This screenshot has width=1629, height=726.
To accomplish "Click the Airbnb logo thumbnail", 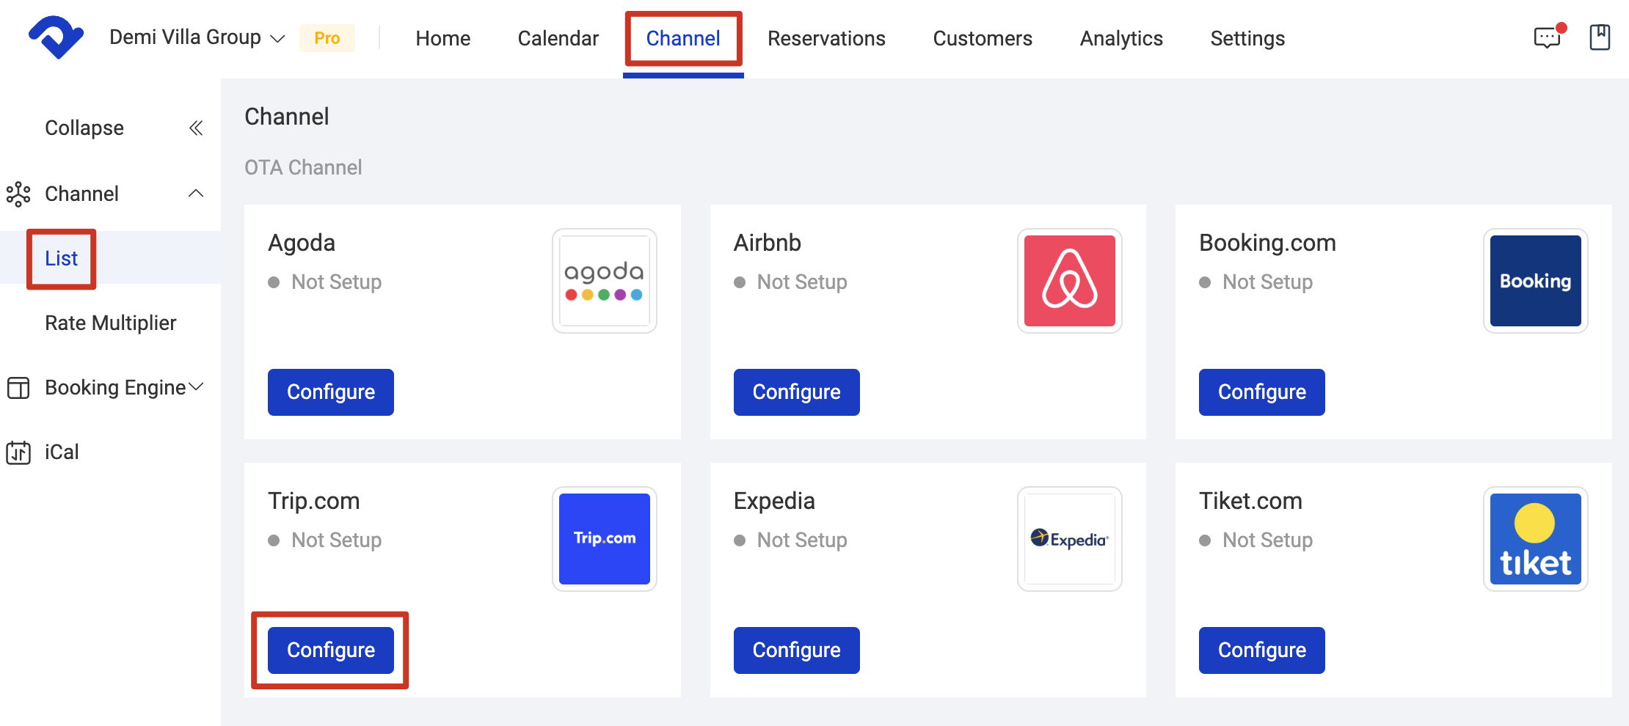I will point(1069,281).
